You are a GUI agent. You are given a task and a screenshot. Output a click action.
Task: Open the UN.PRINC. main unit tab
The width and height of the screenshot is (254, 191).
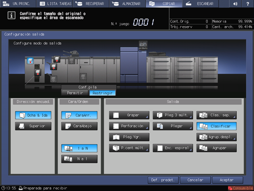point(18,3)
